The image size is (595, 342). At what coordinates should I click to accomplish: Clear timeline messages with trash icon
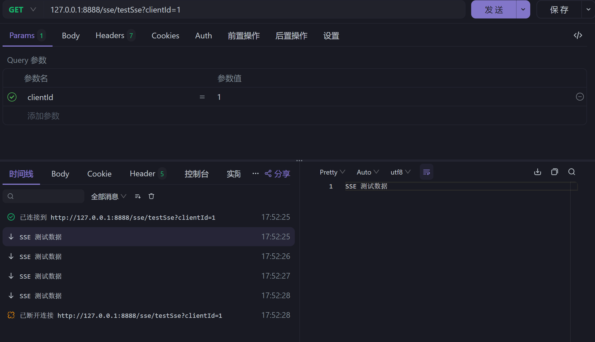tap(151, 196)
